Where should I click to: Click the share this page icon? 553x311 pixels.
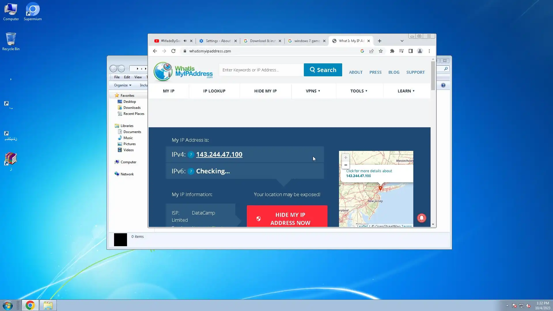tap(372, 51)
